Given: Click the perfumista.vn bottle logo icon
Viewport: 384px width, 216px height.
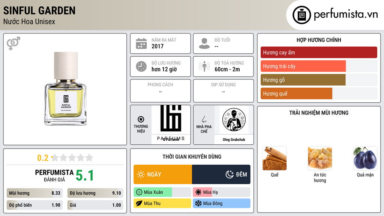Looking at the screenshot, I should pos(301,15).
